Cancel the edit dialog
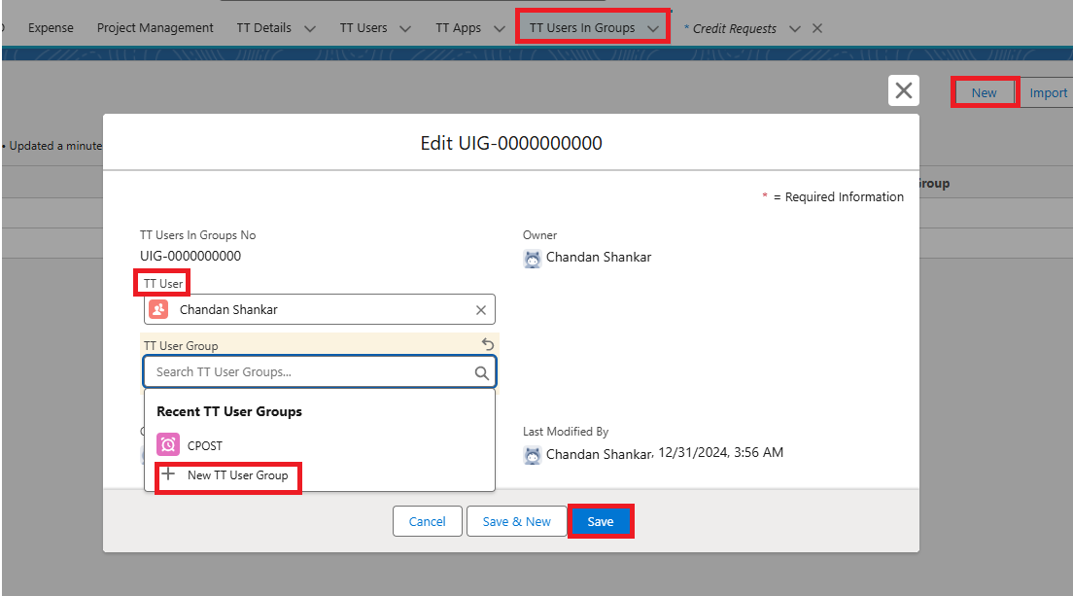 pyautogui.click(x=427, y=521)
